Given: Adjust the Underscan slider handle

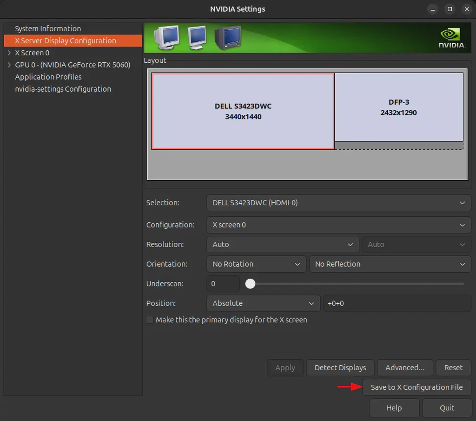Looking at the screenshot, I should click(250, 283).
